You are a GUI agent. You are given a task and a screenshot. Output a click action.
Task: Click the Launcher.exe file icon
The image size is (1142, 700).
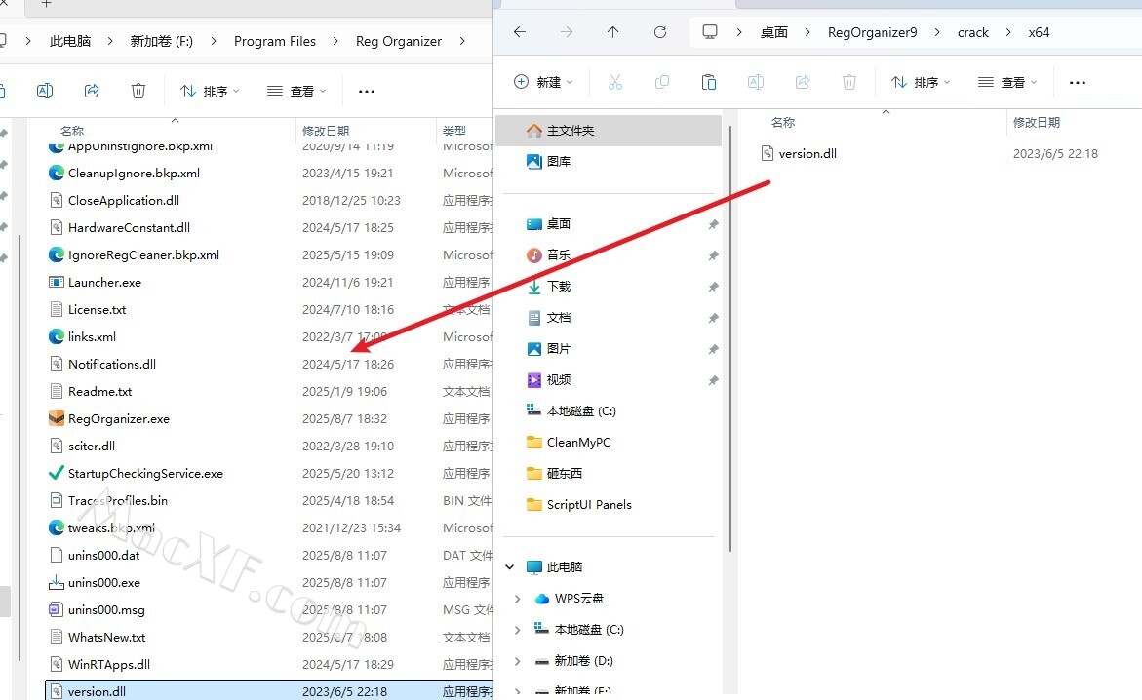click(x=57, y=282)
